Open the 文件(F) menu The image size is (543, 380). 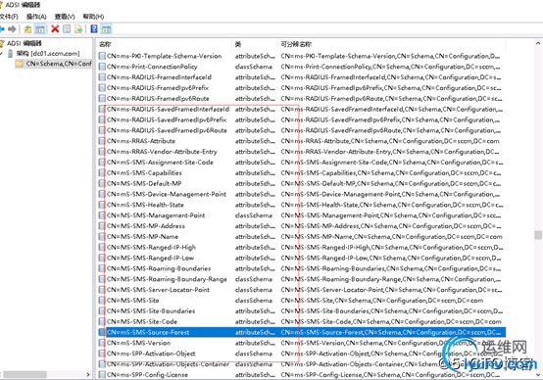coord(9,17)
